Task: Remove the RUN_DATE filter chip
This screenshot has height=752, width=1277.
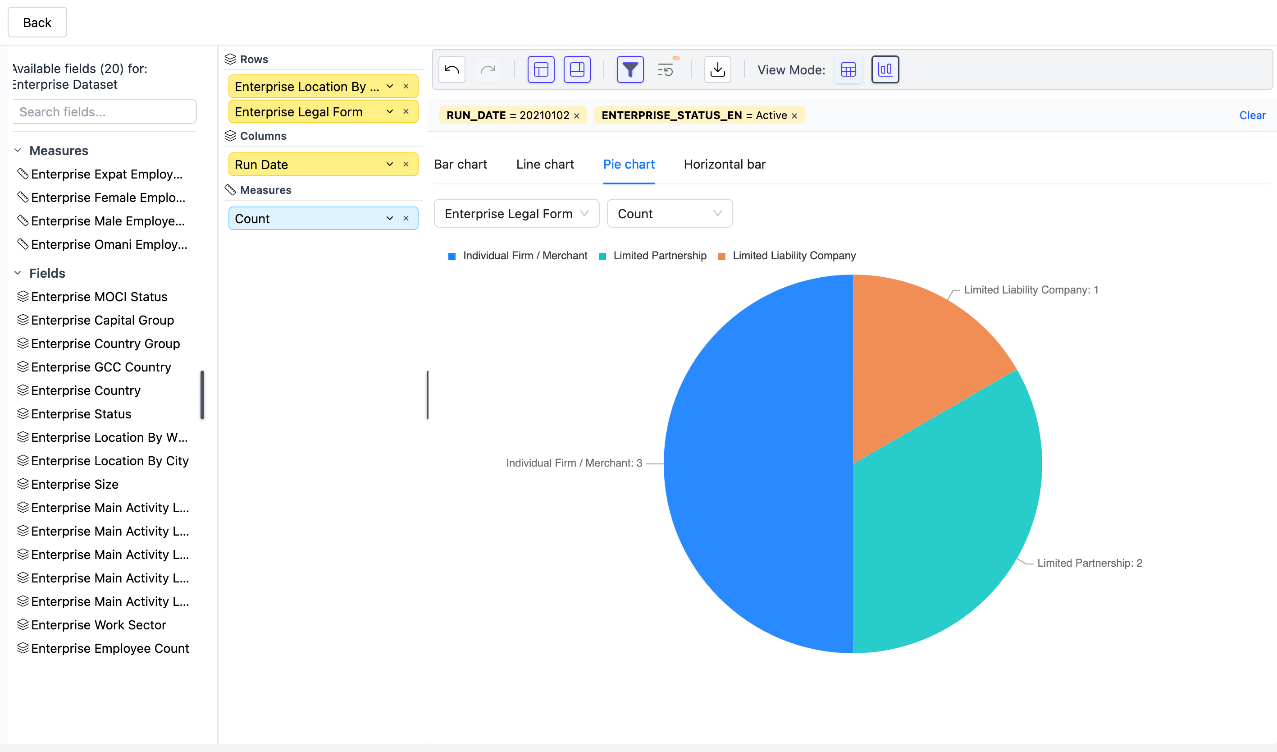Action: point(577,115)
